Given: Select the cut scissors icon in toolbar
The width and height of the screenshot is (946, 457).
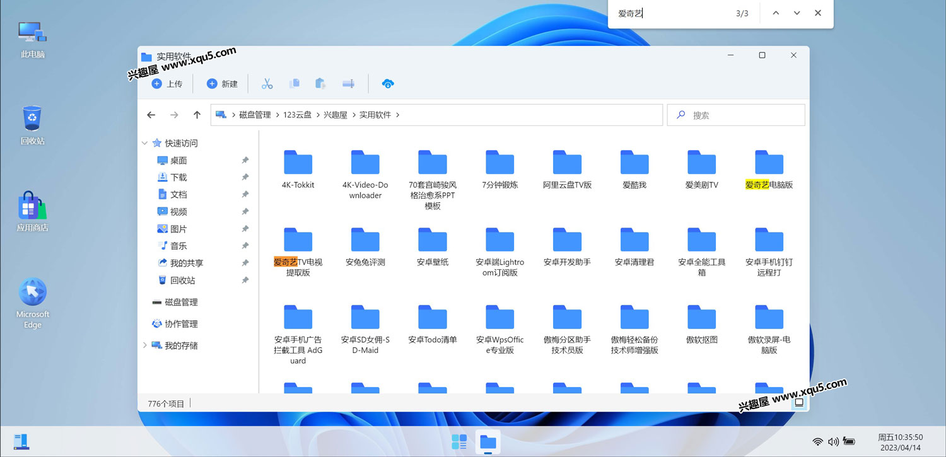Looking at the screenshot, I should 267,84.
